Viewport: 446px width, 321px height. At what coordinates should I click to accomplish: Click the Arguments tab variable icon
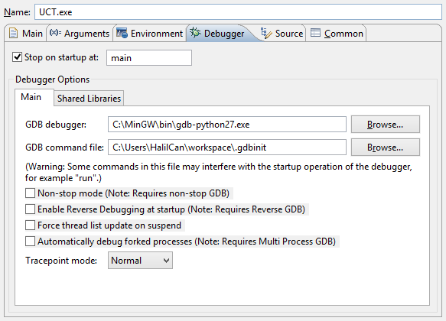(55, 33)
